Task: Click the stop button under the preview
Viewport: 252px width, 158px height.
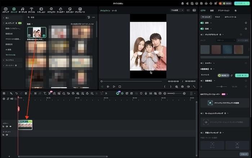Action: [x=120, y=87]
